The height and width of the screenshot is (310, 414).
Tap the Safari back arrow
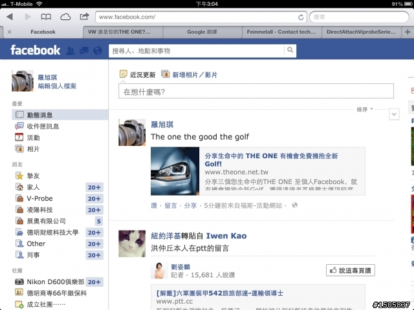coord(10,17)
